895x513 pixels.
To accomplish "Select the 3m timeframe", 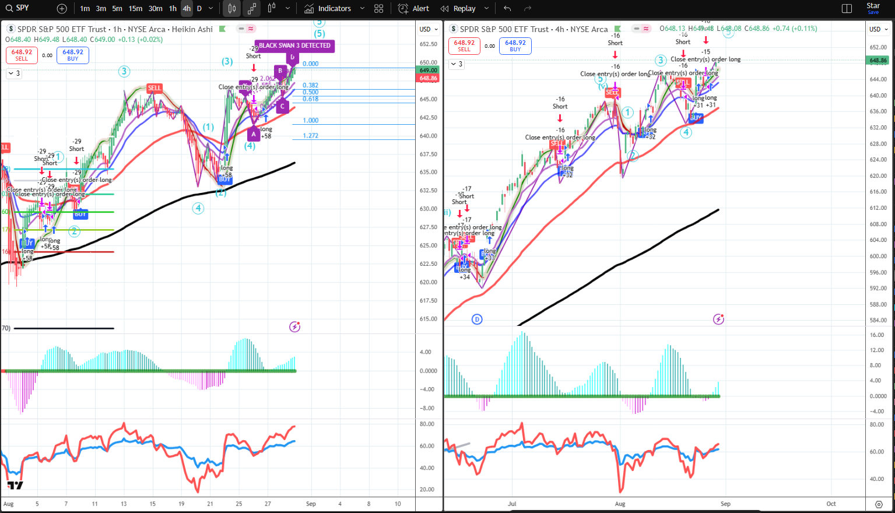I will 101,9.
